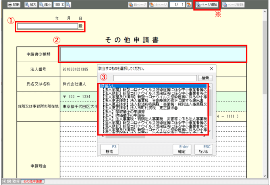This screenshot has width=270, height=185.
Task: Select 【法人更正請求】法人市町村民税 更正請求書 row
Action: 153,108
